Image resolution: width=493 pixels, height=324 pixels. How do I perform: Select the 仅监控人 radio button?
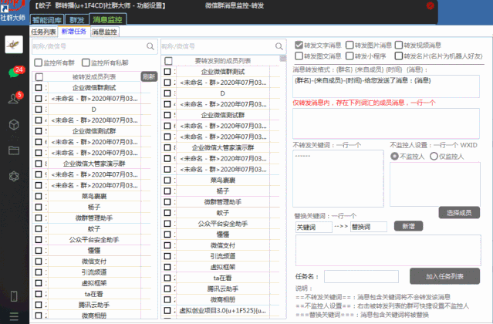pyautogui.click(x=434, y=156)
